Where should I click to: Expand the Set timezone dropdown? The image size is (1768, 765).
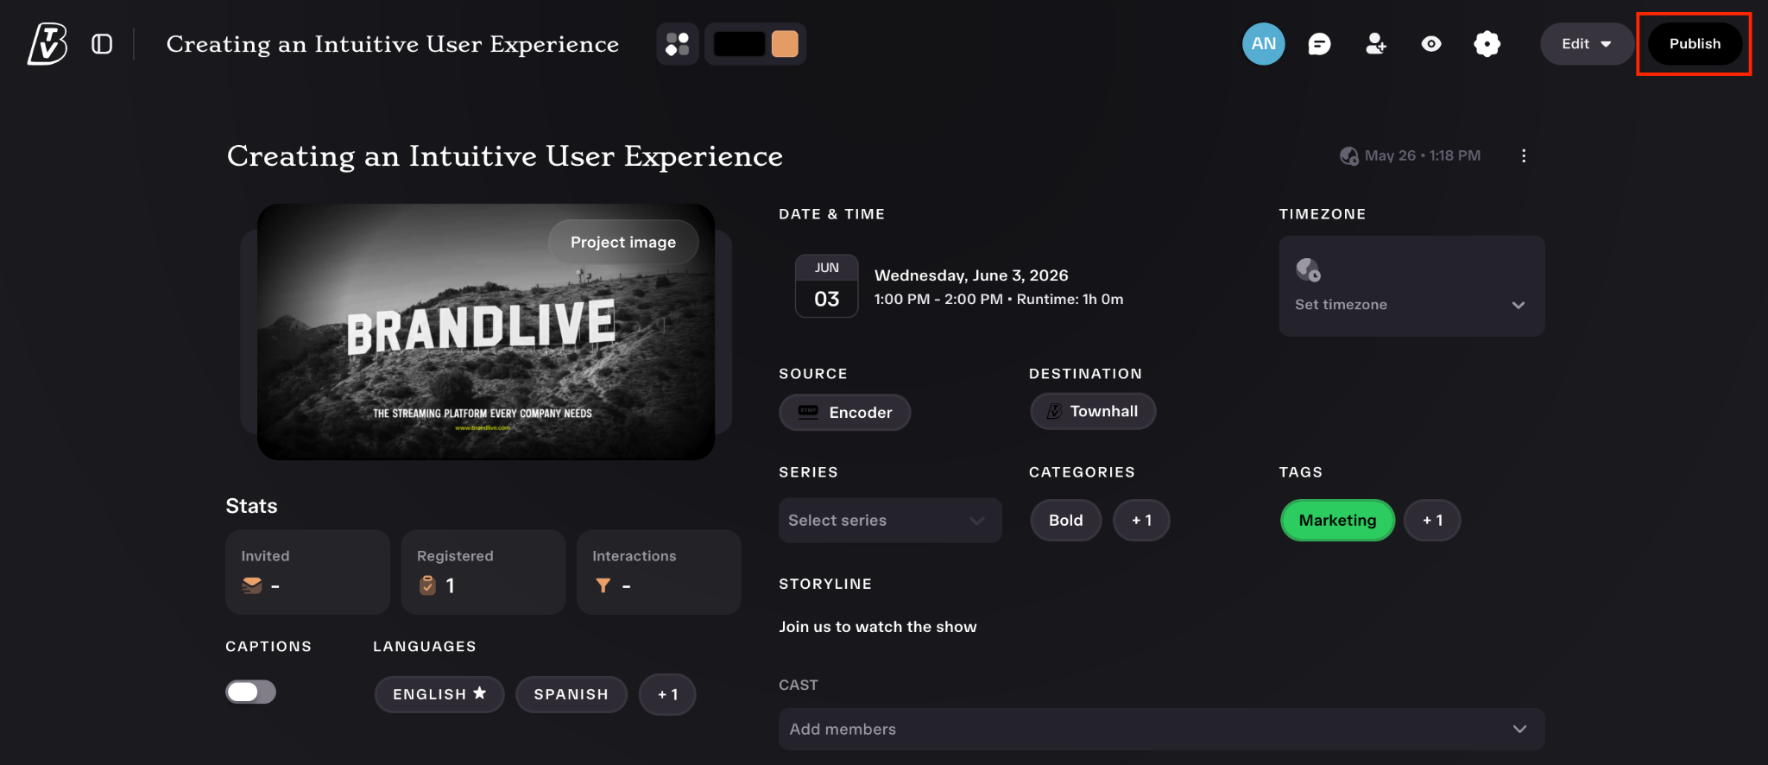1411,286
